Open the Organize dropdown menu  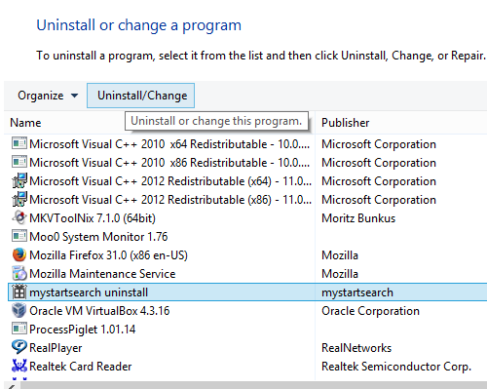click(48, 96)
